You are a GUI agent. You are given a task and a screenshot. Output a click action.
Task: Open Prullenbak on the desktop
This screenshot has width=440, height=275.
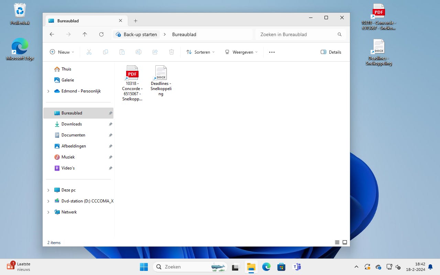click(x=20, y=14)
